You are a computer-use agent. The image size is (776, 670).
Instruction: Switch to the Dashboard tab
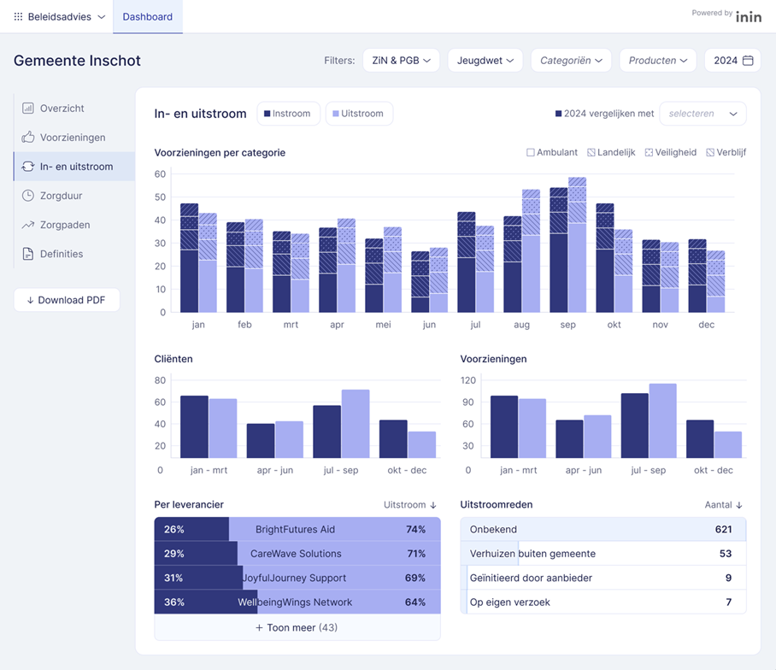pyautogui.click(x=147, y=16)
